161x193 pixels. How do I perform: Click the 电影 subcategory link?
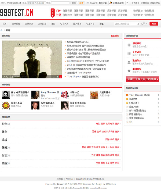tap(98, 124)
